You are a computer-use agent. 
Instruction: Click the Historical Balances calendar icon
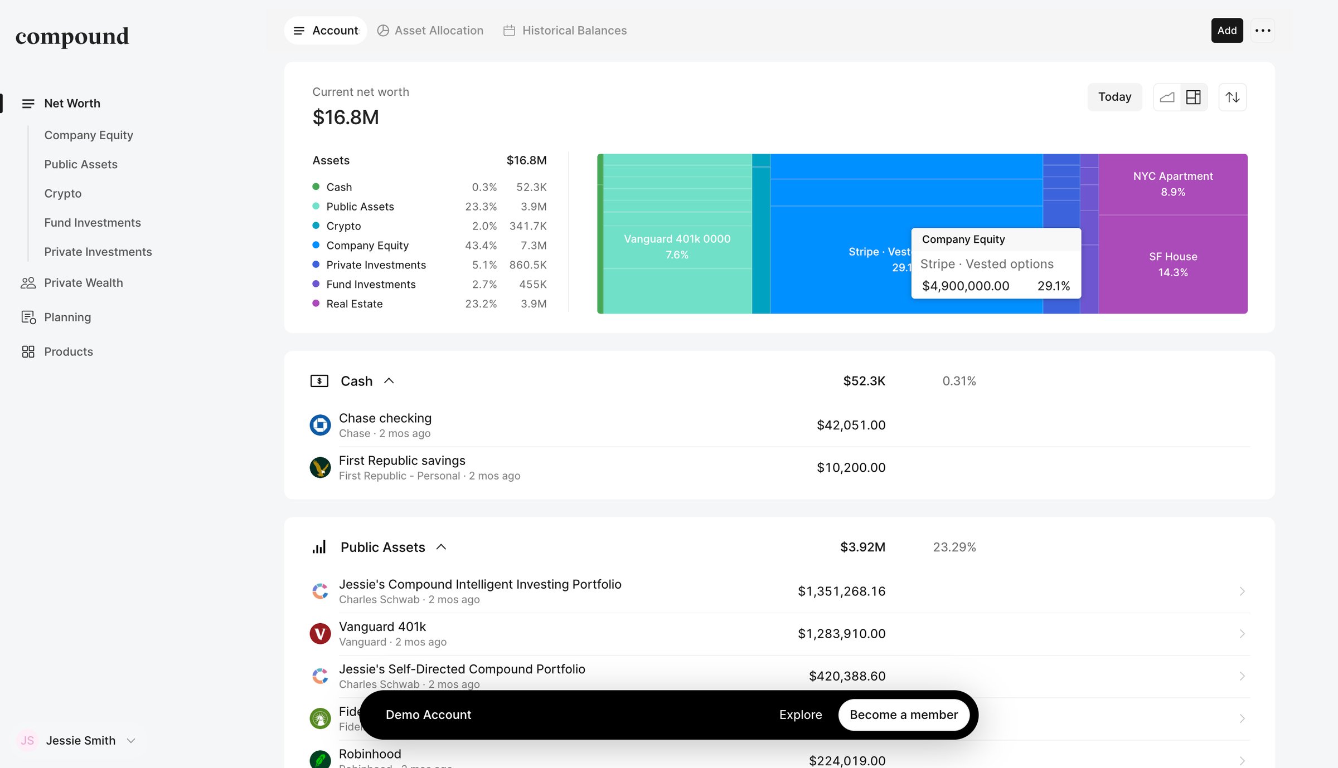pos(509,31)
